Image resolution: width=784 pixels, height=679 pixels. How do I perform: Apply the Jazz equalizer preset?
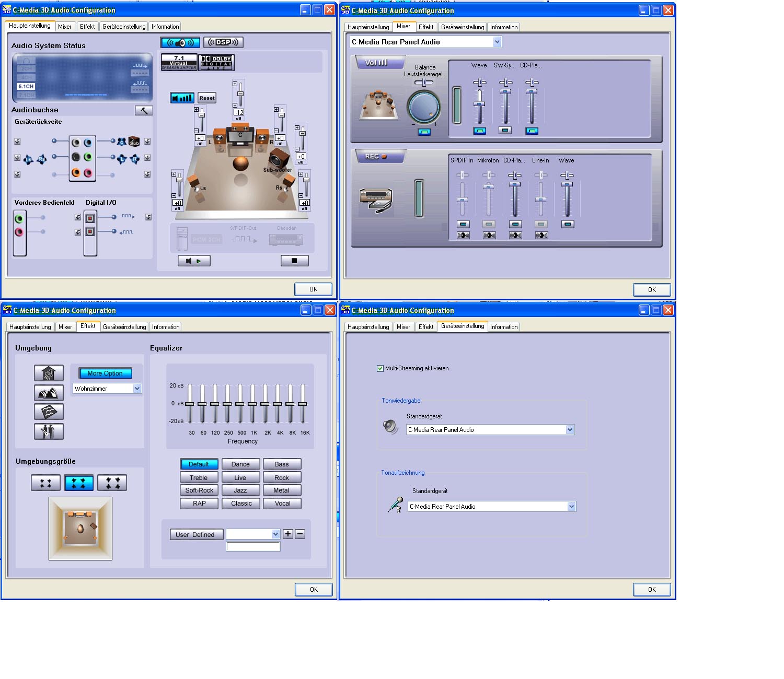pyautogui.click(x=240, y=490)
